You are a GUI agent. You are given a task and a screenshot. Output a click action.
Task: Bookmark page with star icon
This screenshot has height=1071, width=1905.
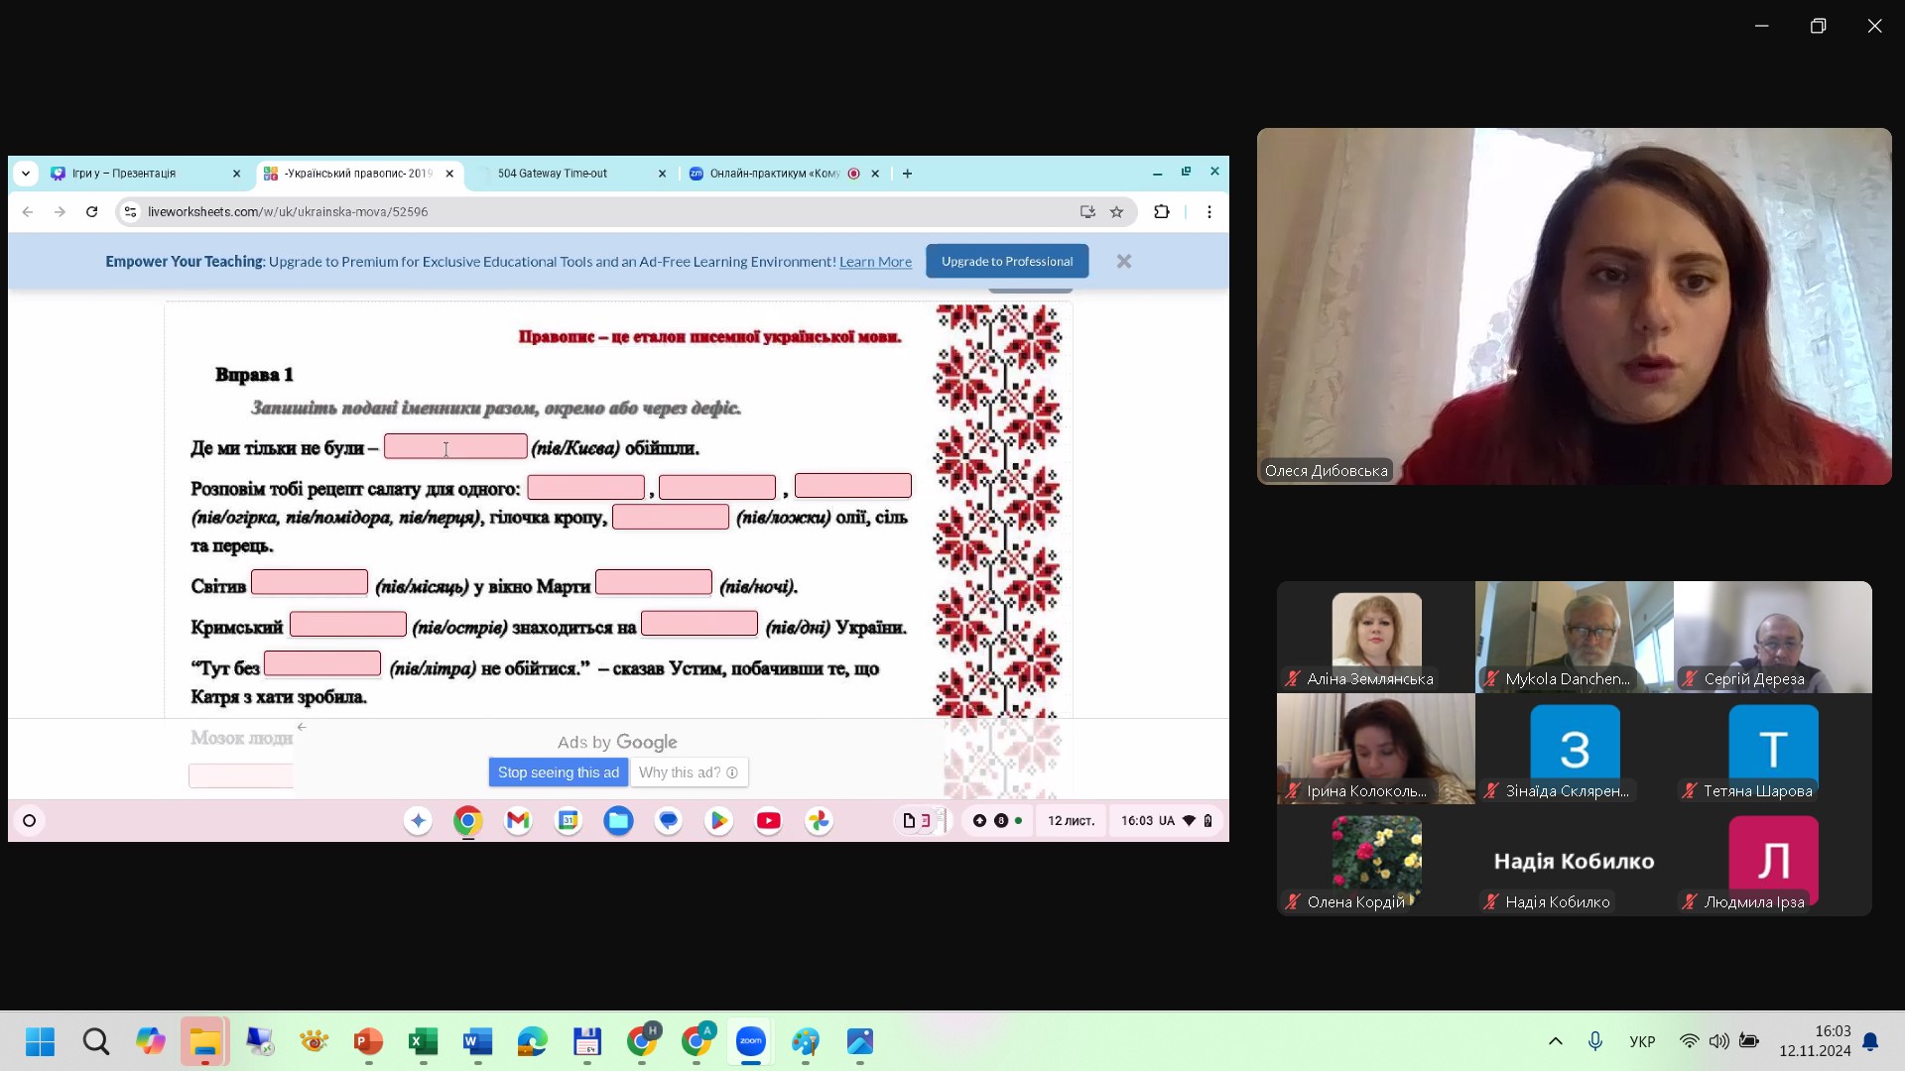(1116, 211)
